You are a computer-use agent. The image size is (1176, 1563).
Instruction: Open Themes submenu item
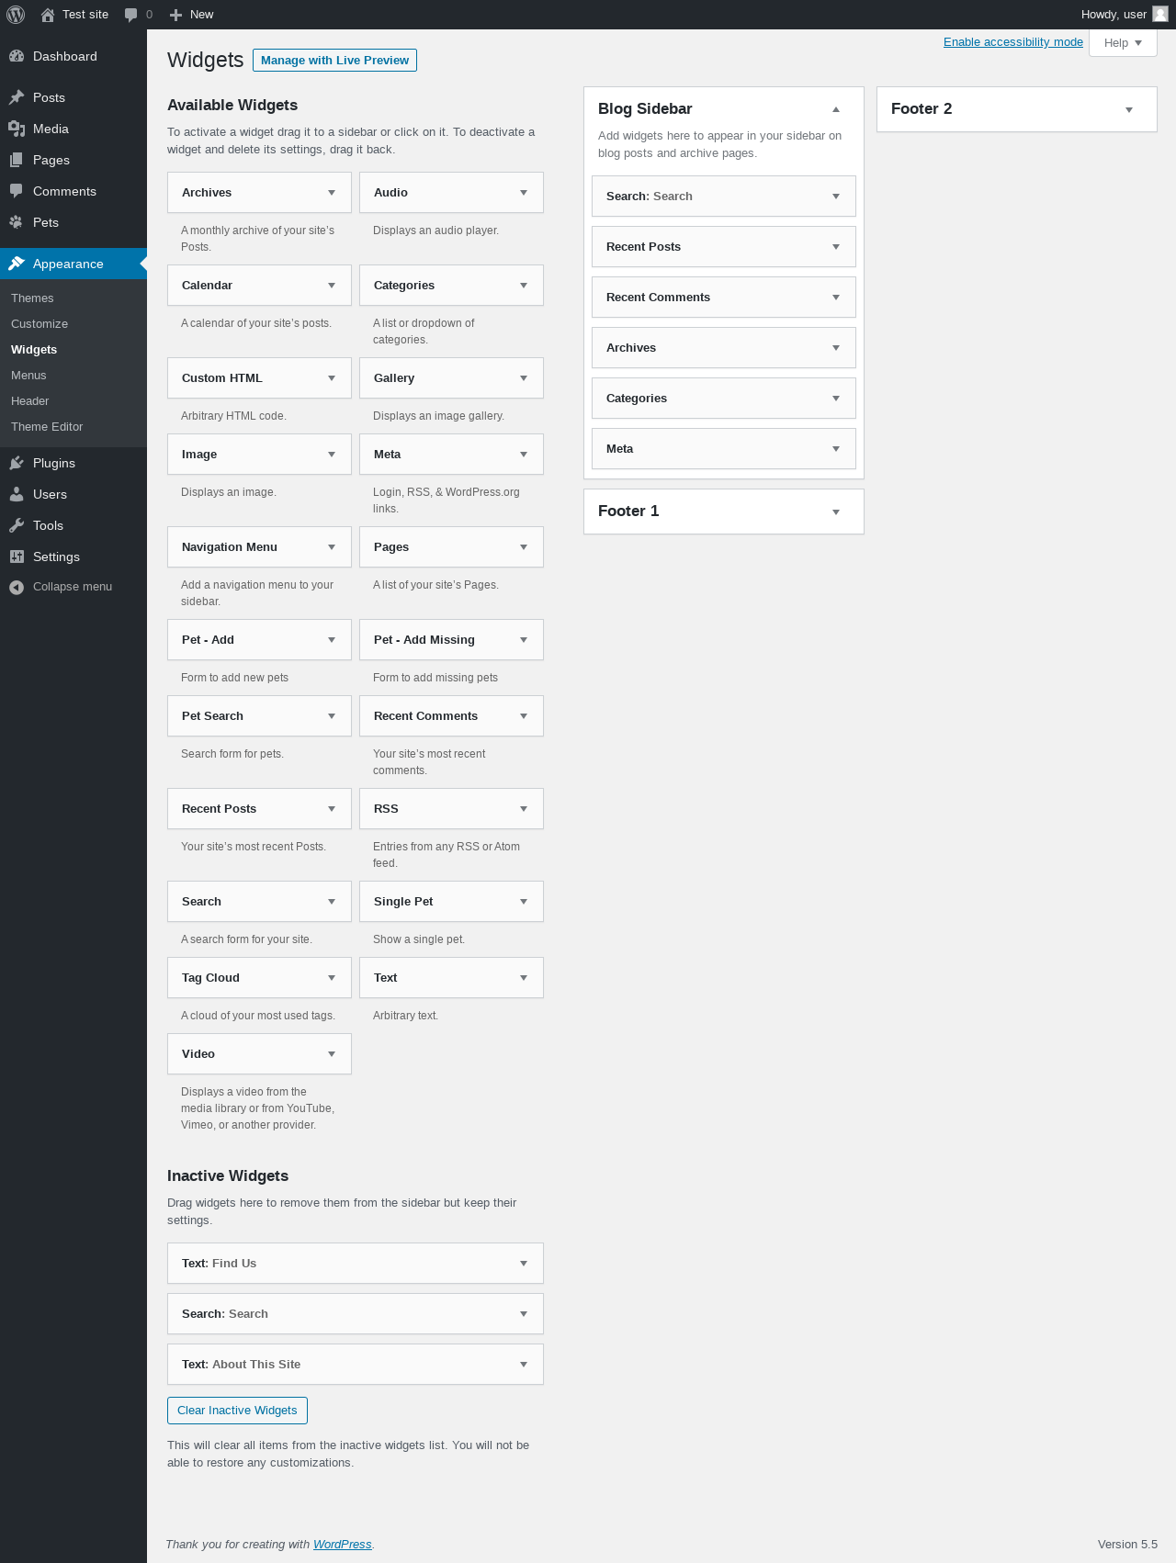(x=32, y=298)
